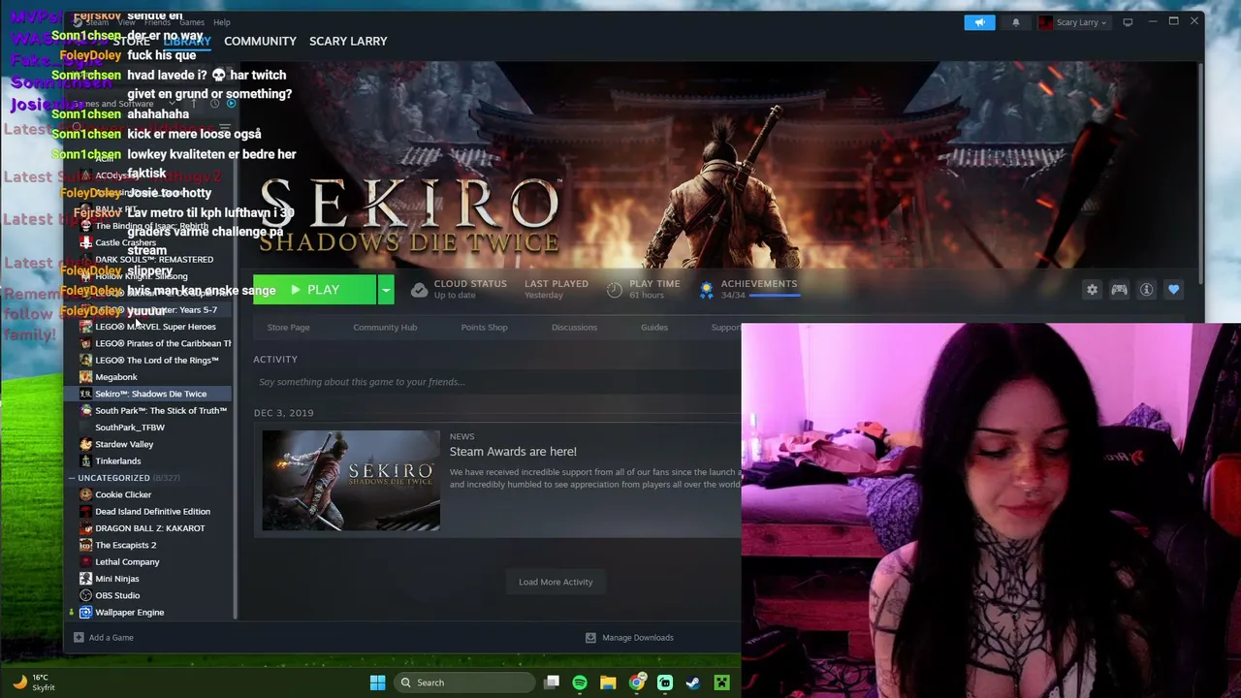Open the Sekiro Community Hub

pos(385,328)
